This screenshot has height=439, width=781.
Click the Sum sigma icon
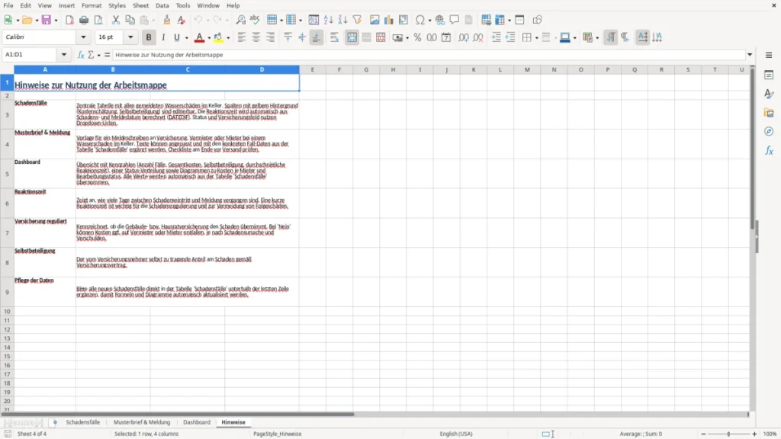(x=91, y=55)
